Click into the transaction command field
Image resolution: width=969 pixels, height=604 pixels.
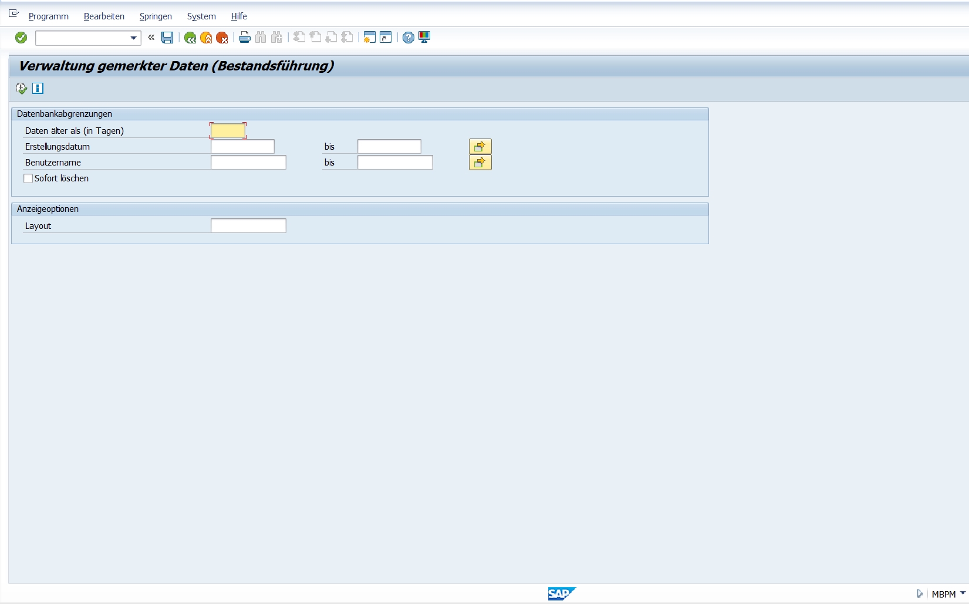point(83,38)
